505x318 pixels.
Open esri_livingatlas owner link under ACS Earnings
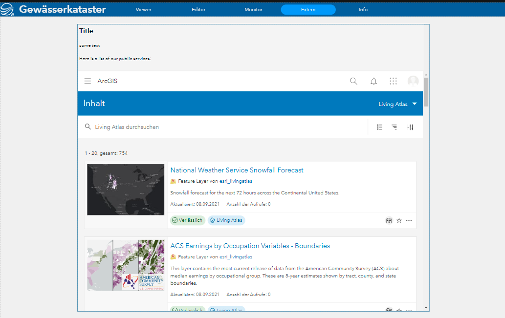coord(236,257)
